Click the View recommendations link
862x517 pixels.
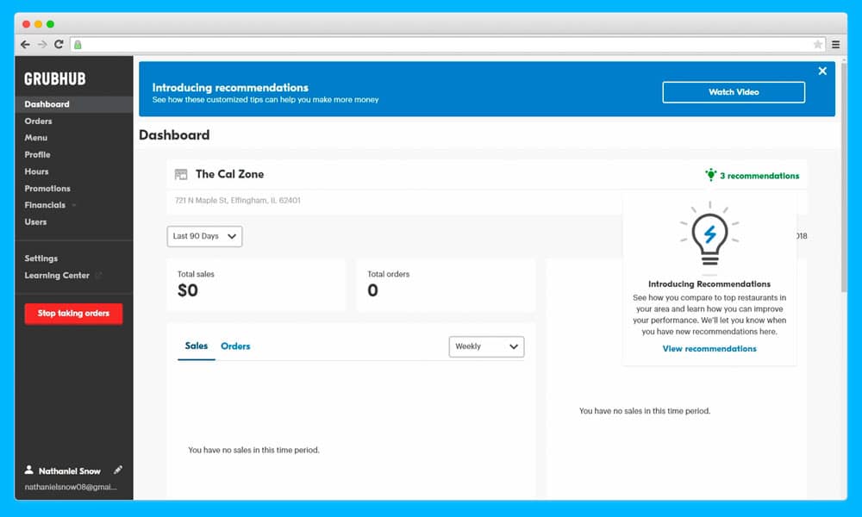[x=709, y=349]
